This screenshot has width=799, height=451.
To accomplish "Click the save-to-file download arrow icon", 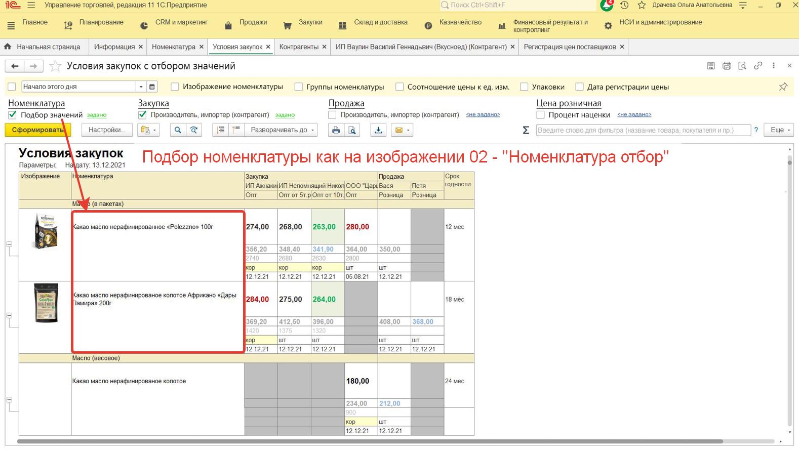I will pyautogui.click(x=378, y=131).
